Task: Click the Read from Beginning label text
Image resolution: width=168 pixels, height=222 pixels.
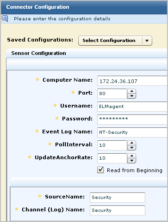Action: click(135, 170)
